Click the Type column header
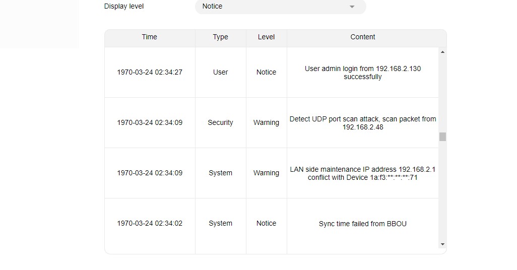517x270 pixels. [x=220, y=37]
